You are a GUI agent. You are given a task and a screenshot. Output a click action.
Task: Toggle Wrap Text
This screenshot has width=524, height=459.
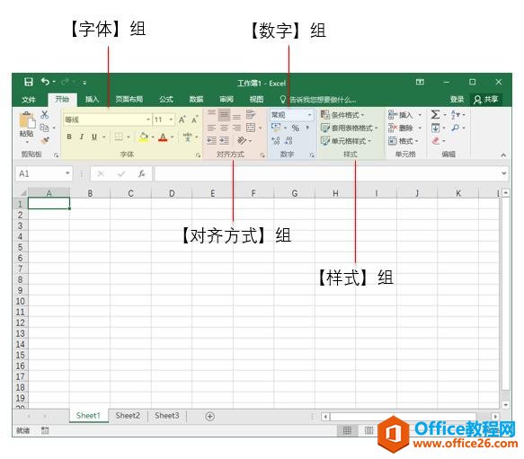coord(251,115)
